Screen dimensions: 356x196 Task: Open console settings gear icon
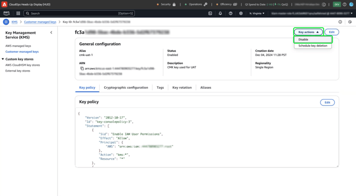pyautogui.click(x=241, y=13)
